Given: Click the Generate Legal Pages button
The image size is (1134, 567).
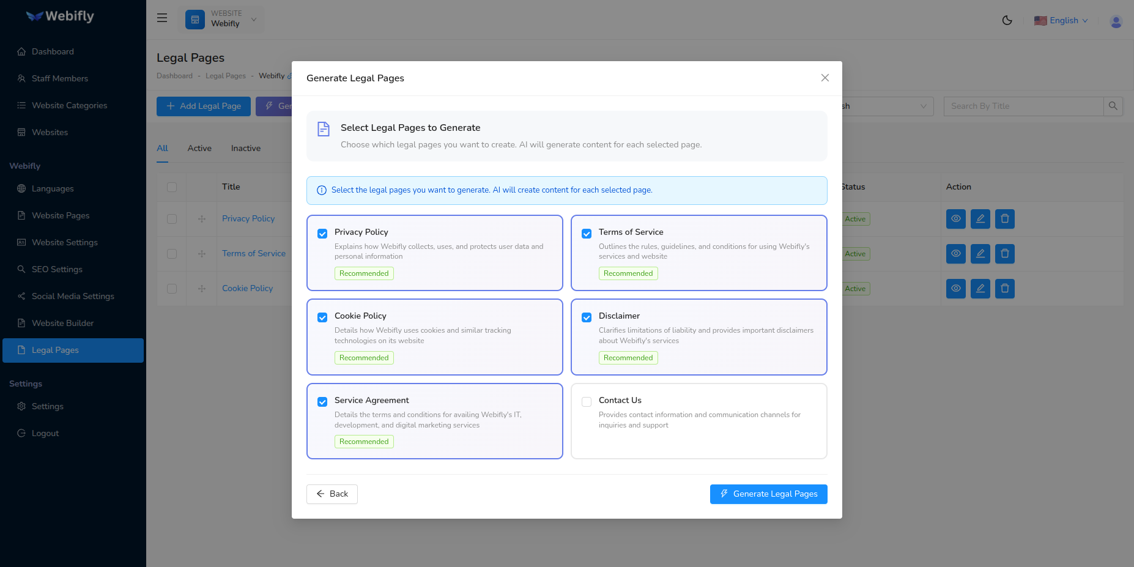Looking at the screenshot, I should (x=768, y=494).
